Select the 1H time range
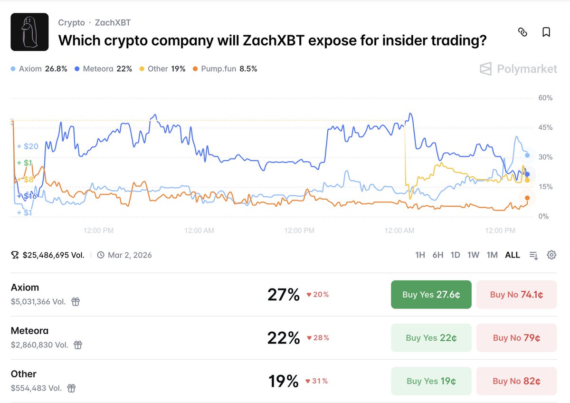570x403 pixels. tap(420, 255)
